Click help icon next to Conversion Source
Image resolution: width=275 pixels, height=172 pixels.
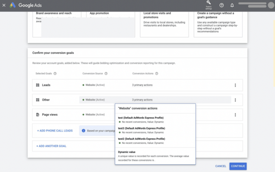coord(106,74)
